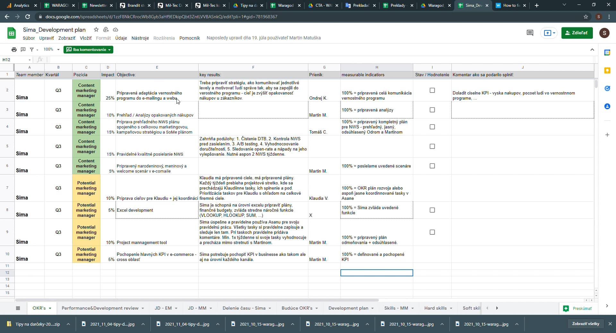Image resolution: width=616 pixels, height=333 pixels.
Task: Open the filter icon in the toolbar
Action: [32, 50]
